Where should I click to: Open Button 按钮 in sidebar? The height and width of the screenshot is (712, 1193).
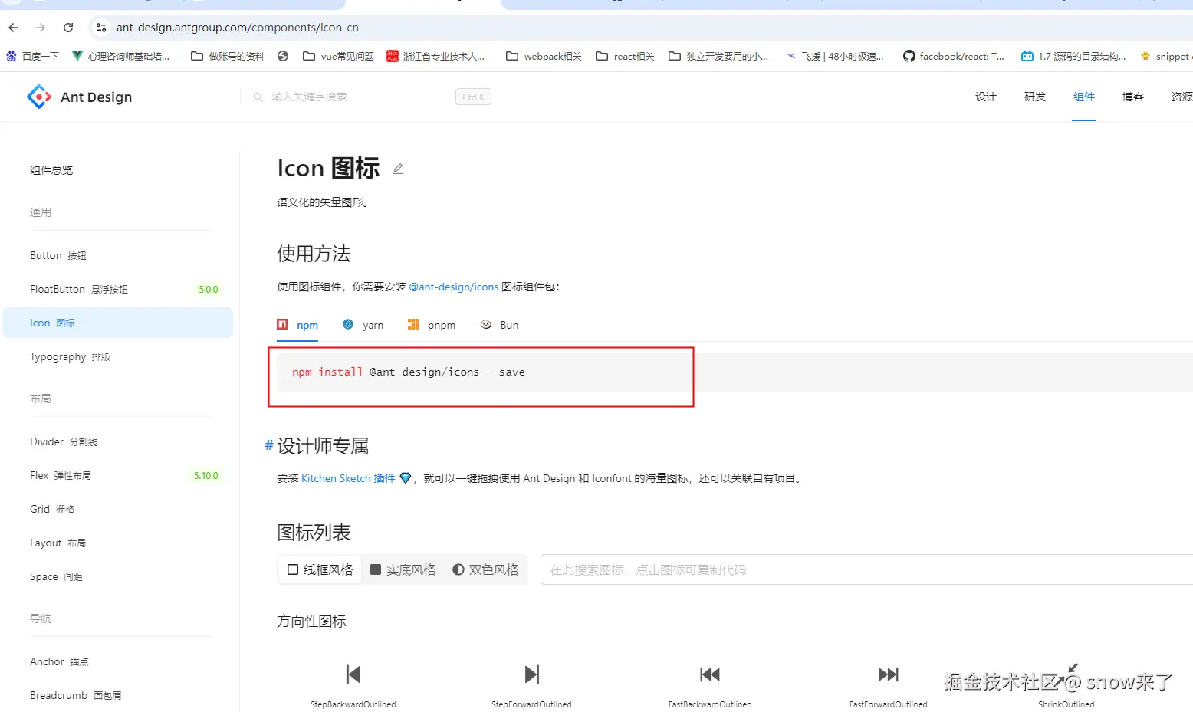118,255
